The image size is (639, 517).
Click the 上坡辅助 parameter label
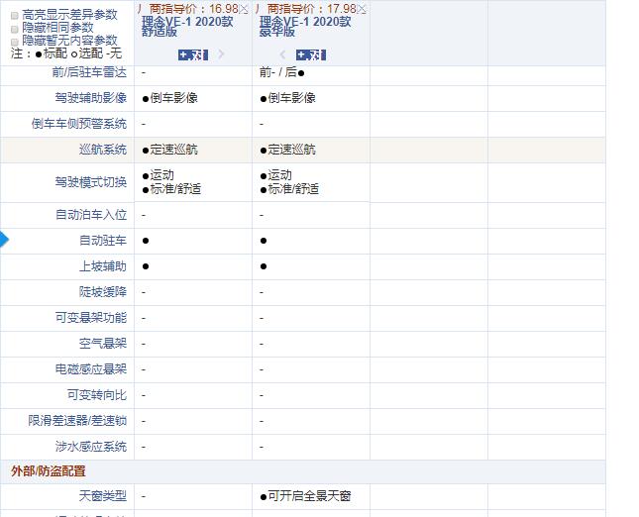[x=103, y=266]
